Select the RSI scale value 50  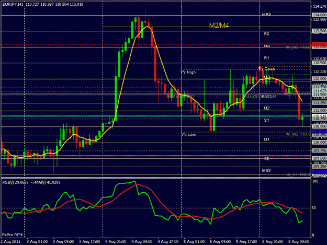coord(314,208)
